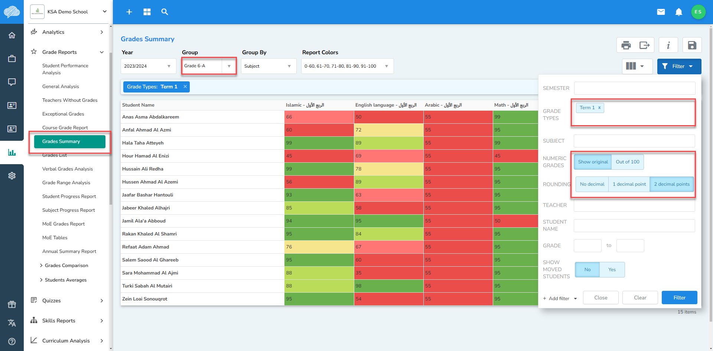Screen dimensions: 713x351
Task: Open Student Performance Analysis report
Action: click(x=65, y=69)
